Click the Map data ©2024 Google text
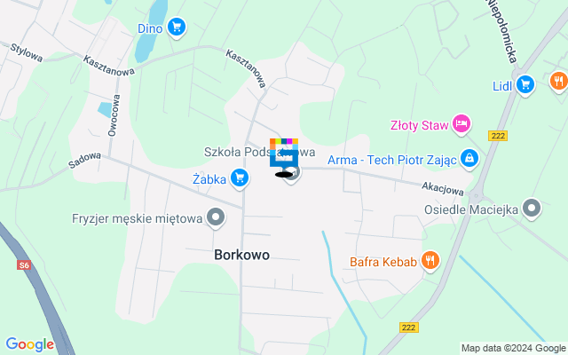 pyautogui.click(x=513, y=349)
